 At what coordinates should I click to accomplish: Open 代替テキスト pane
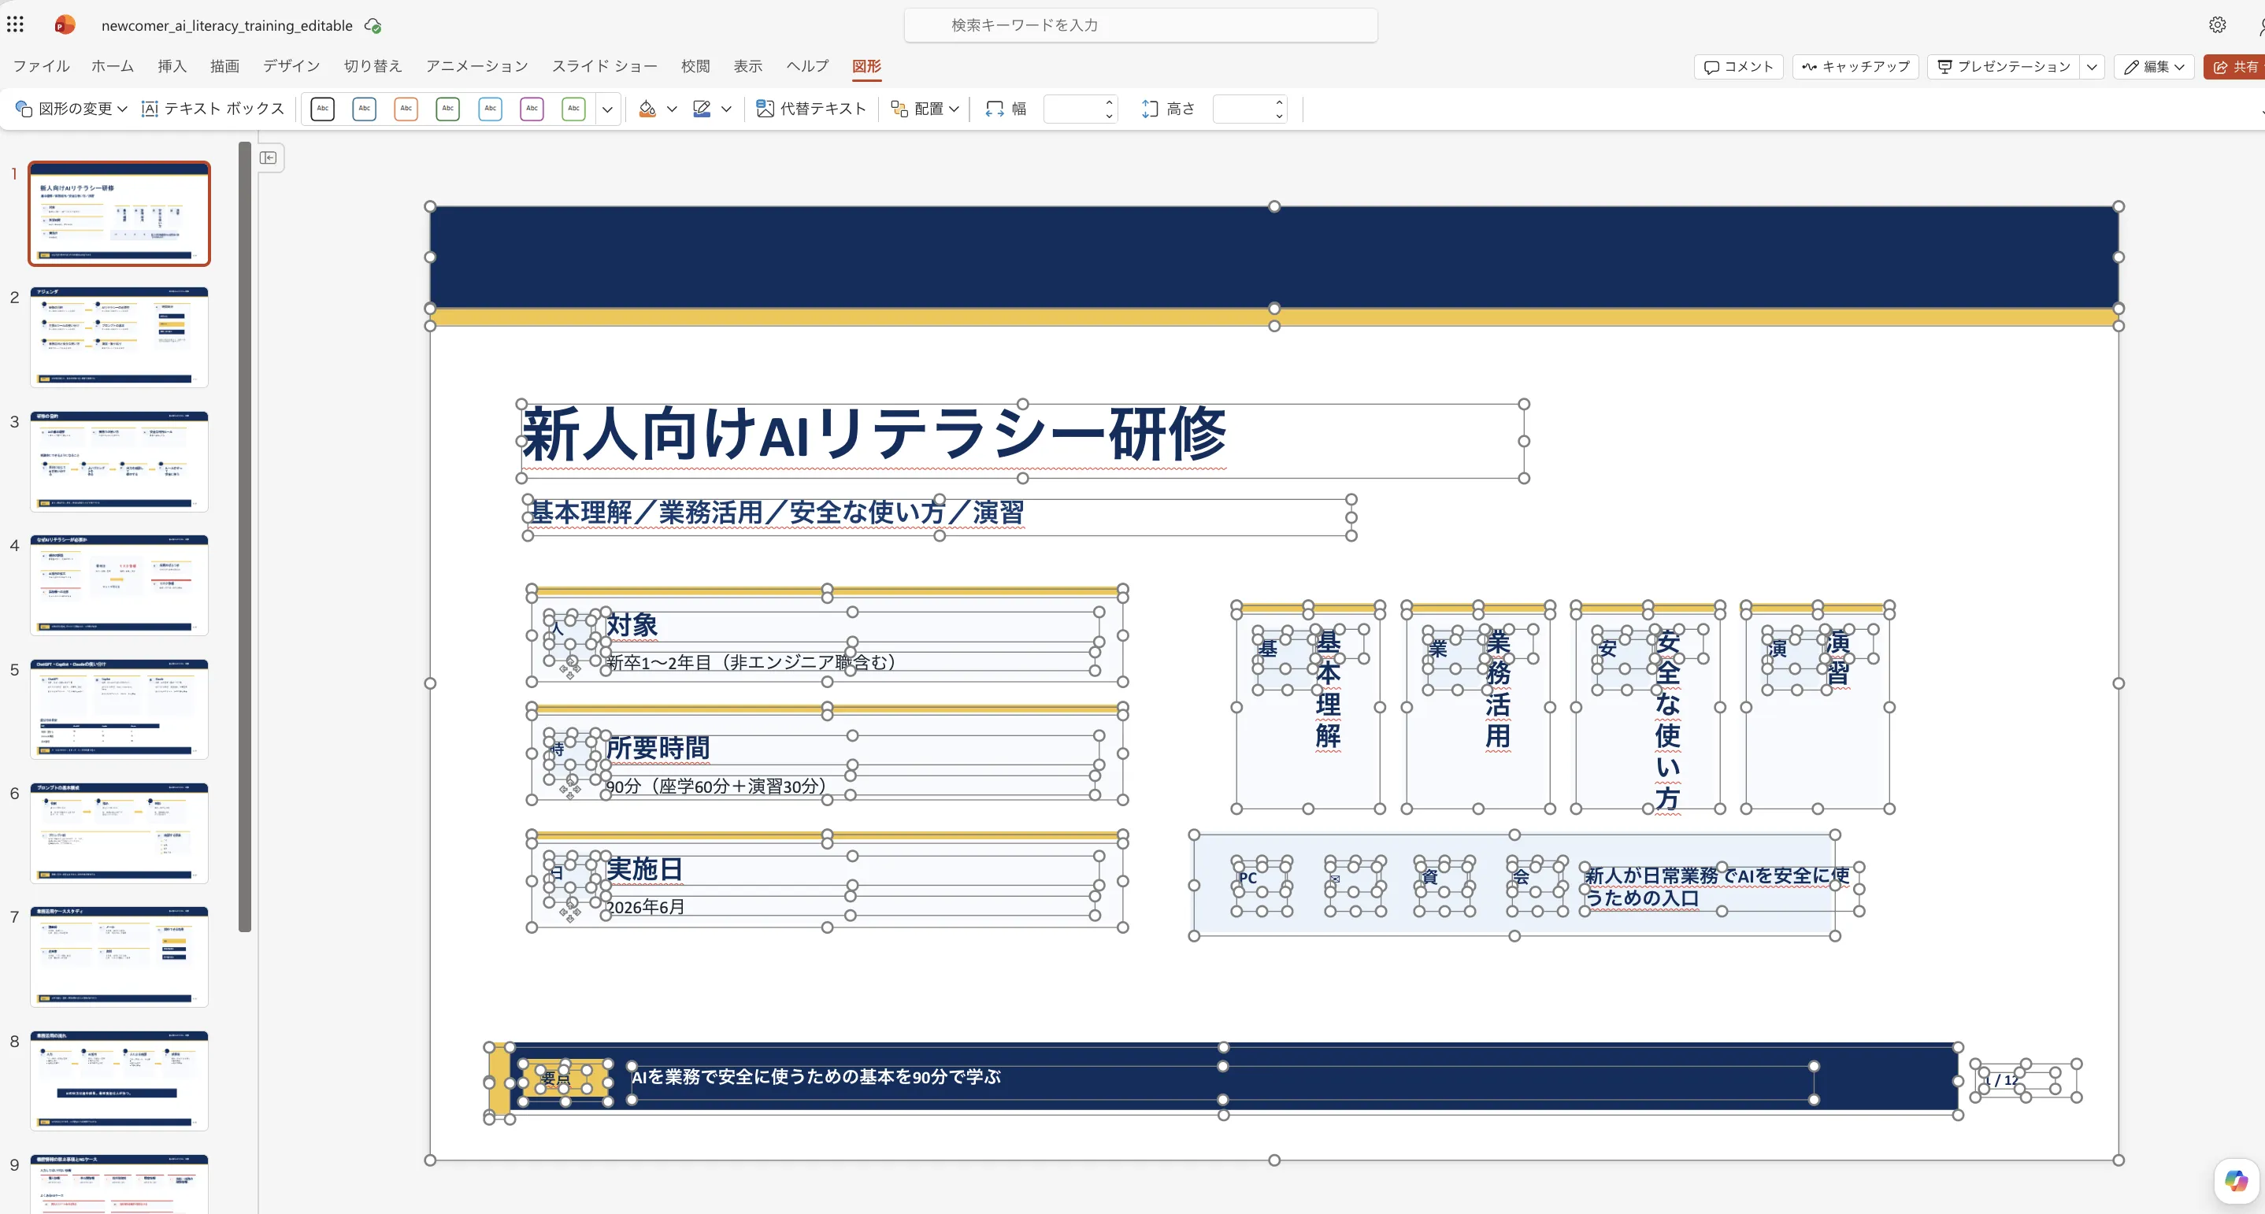click(810, 108)
